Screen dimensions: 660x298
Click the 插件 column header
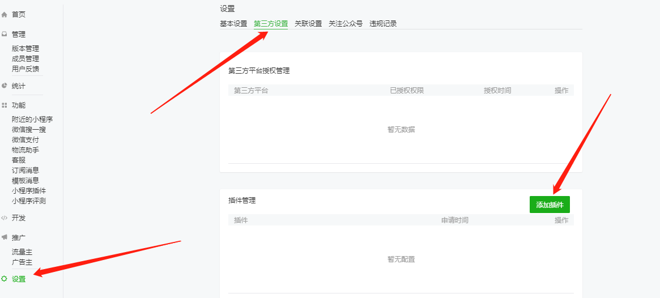click(x=241, y=220)
